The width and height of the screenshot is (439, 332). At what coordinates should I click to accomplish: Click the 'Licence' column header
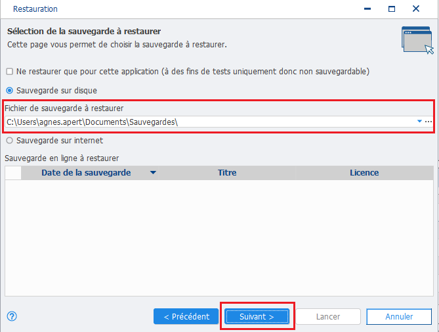pyautogui.click(x=364, y=173)
